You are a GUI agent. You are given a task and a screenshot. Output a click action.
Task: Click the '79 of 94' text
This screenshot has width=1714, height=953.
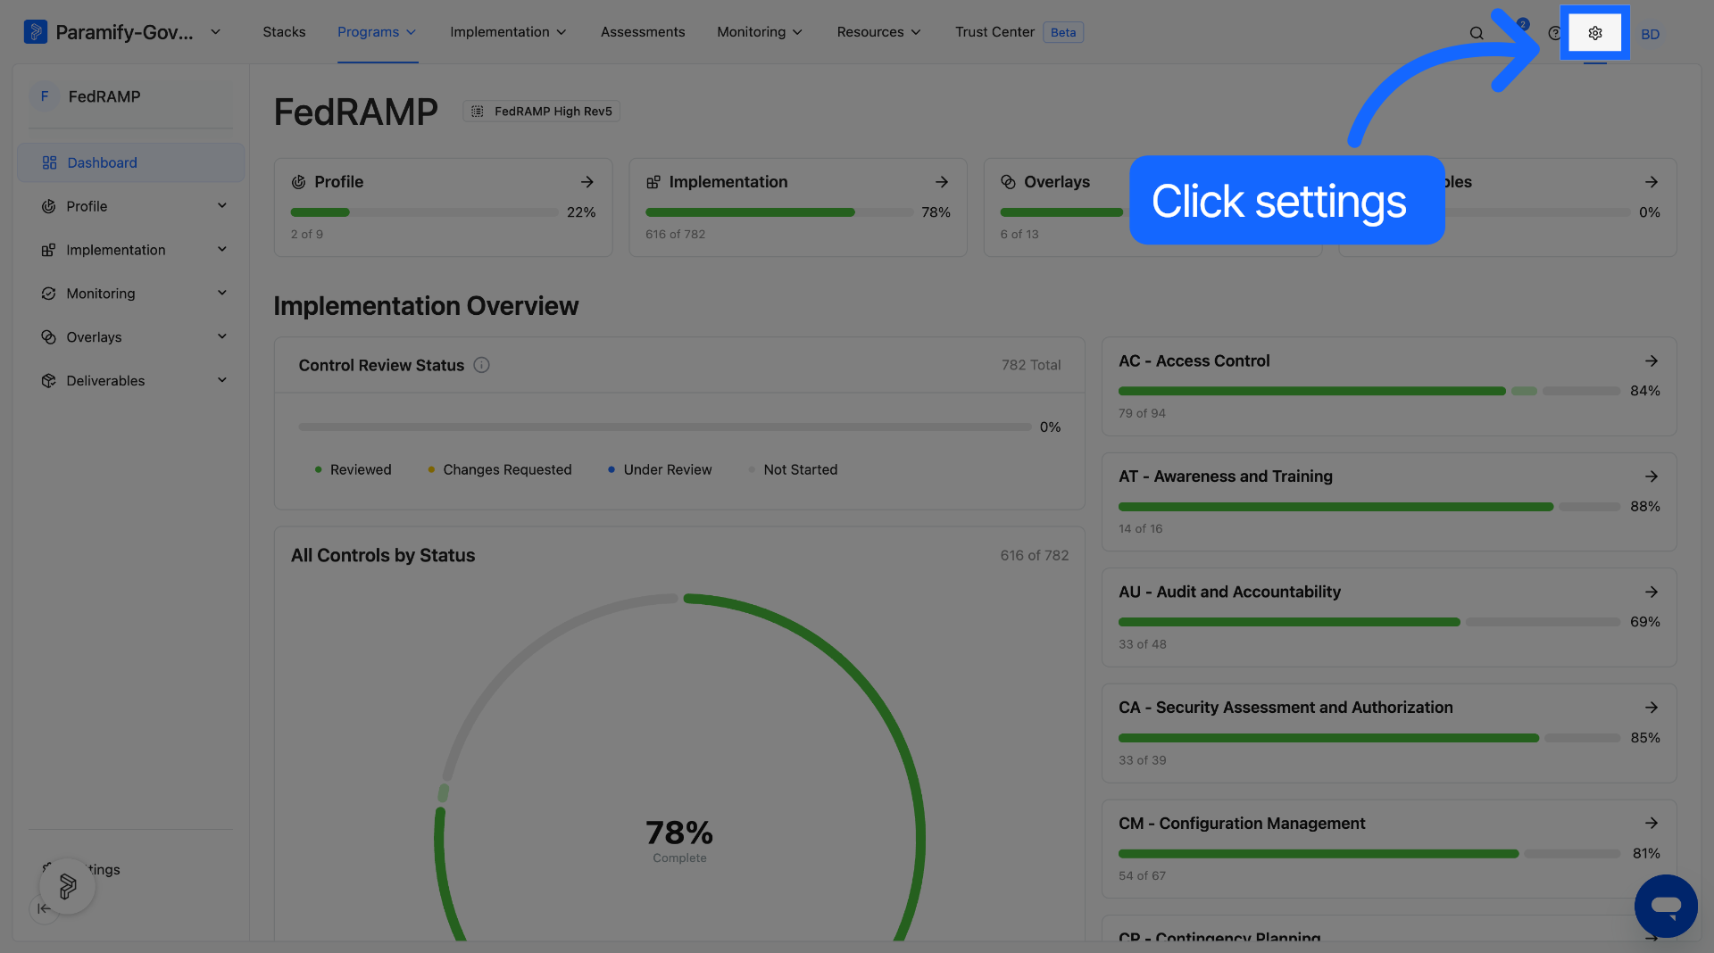(x=1142, y=413)
